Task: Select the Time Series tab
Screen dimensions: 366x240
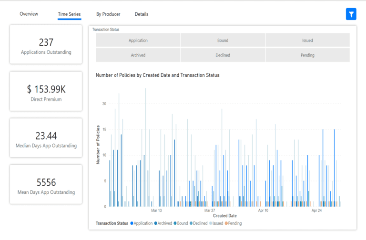Action: tap(69, 14)
